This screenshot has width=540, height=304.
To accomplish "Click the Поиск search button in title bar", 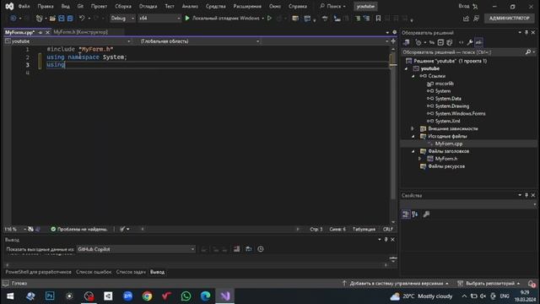I will click(x=332, y=6).
